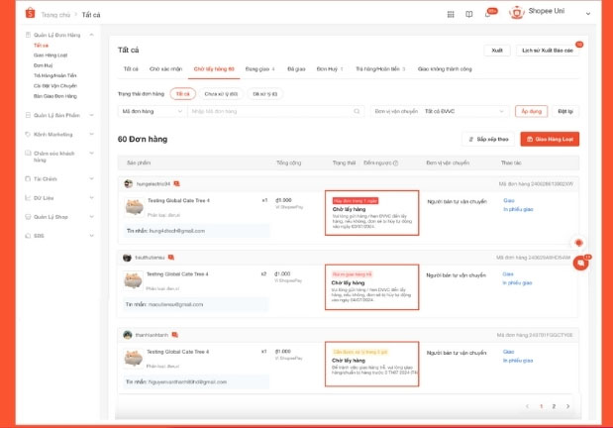The height and width of the screenshot is (428, 613).
Task: Go to pagination page 2
Action: tap(554, 406)
